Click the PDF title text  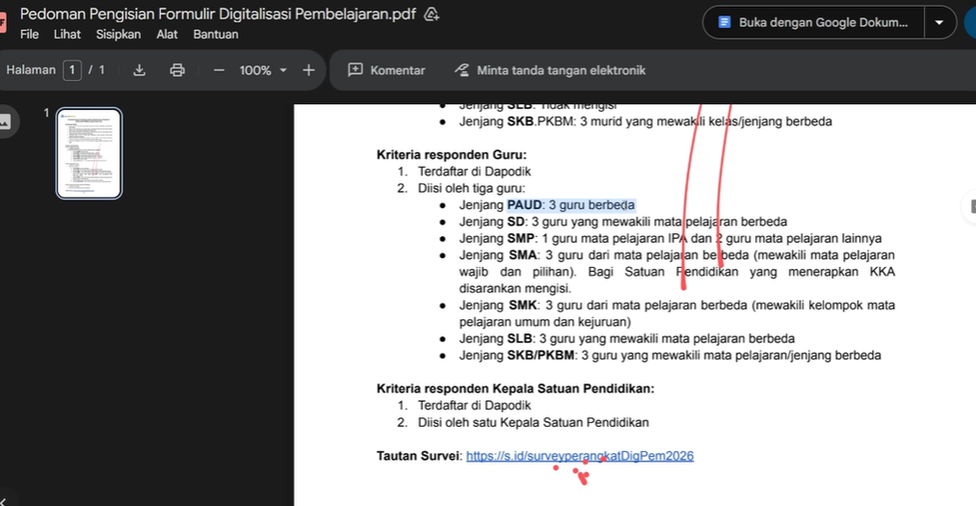tap(218, 13)
